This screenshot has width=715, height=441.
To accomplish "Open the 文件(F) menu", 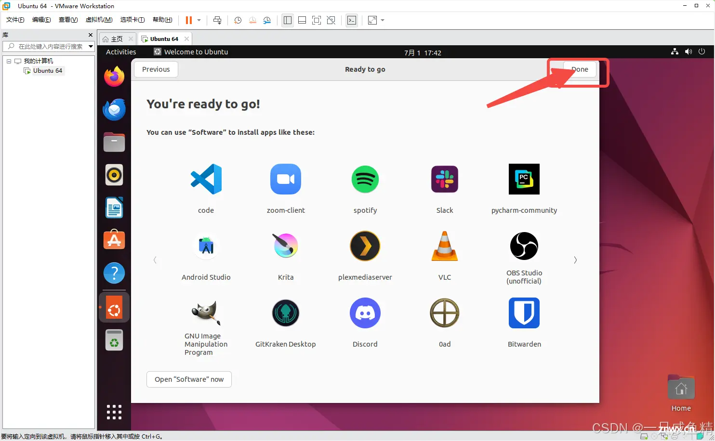I will 15,20.
